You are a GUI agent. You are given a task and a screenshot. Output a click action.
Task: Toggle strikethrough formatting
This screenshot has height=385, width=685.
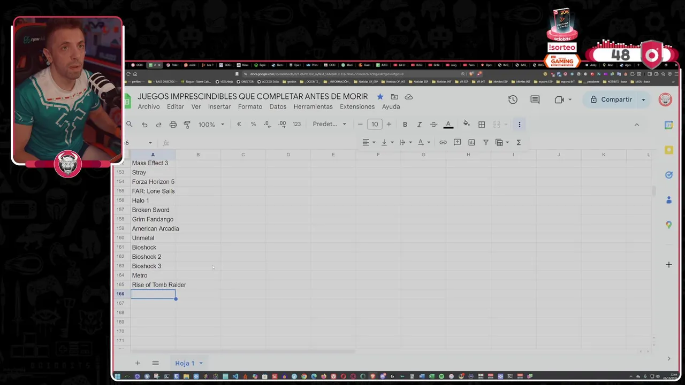(x=434, y=124)
